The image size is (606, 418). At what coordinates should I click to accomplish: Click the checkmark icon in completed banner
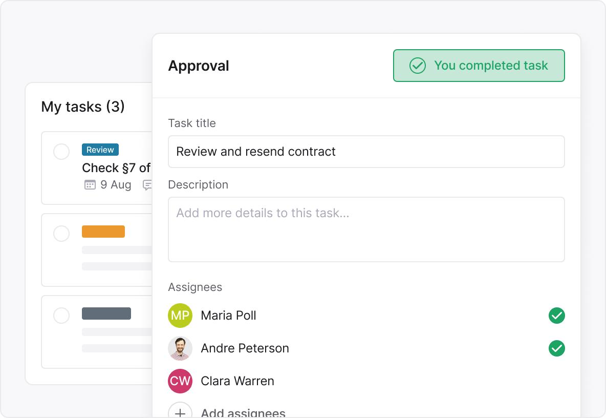pyautogui.click(x=418, y=66)
